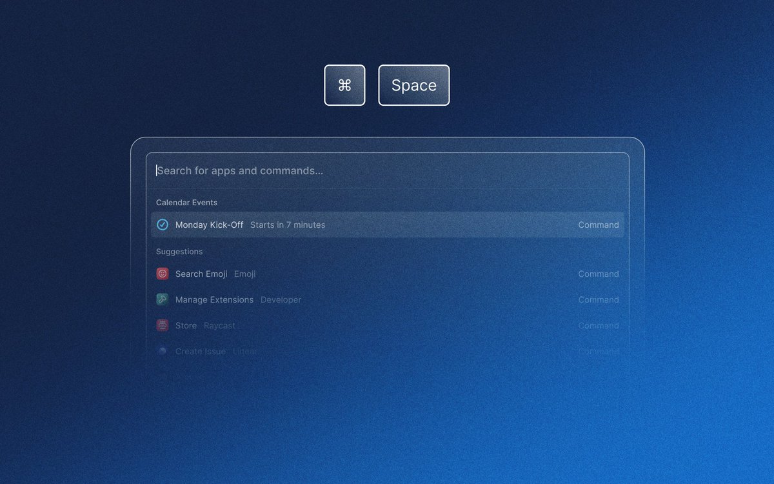Click the Create Issue icon
Screen dimensions: 774x484
(163, 351)
